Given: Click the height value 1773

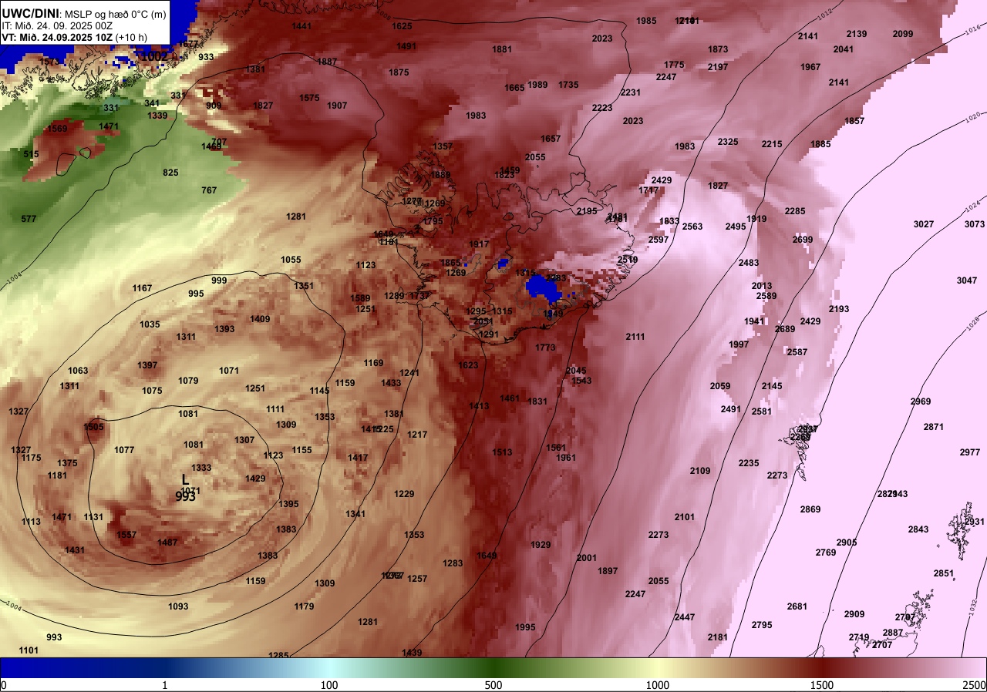Looking at the screenshot, I should (545, 348).
